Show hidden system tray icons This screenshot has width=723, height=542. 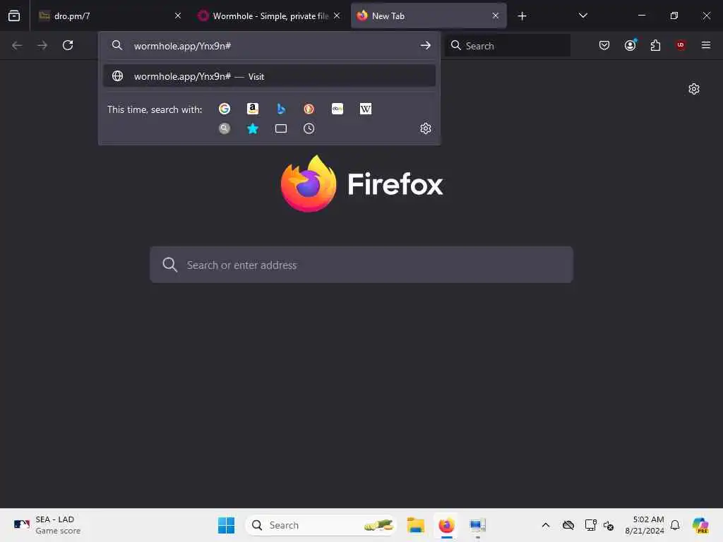(546, 525)
